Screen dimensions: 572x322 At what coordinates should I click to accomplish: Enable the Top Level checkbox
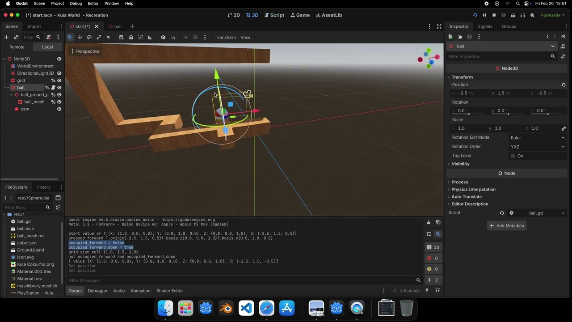click(x=513, y=156)
